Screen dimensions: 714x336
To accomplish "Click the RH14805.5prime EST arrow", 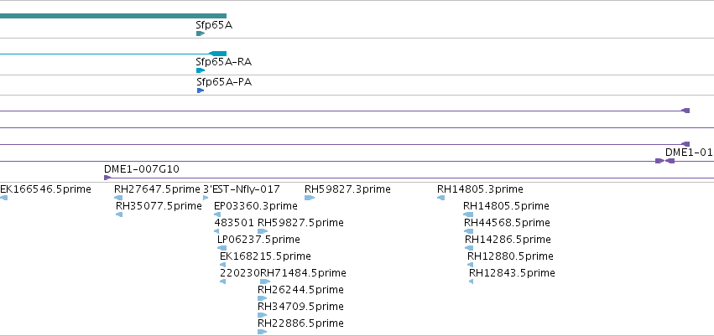I will [468, 215].
